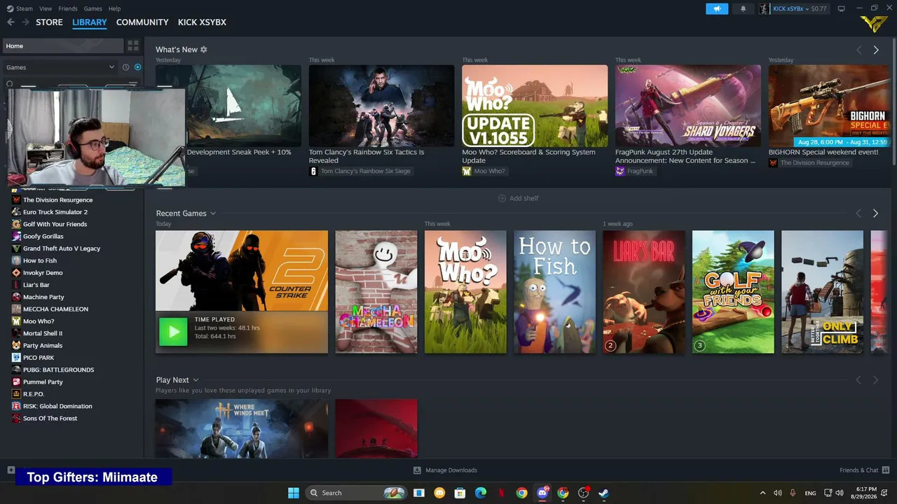Screen dimensions: 897x504
Task: Select Sons Of The Forest in game list
Action: click(x=50, y=419)
